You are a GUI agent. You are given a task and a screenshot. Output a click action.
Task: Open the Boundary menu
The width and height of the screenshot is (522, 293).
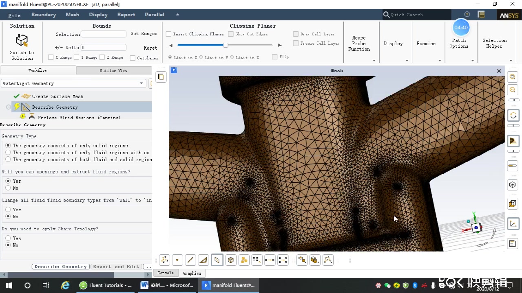point(44,15)
